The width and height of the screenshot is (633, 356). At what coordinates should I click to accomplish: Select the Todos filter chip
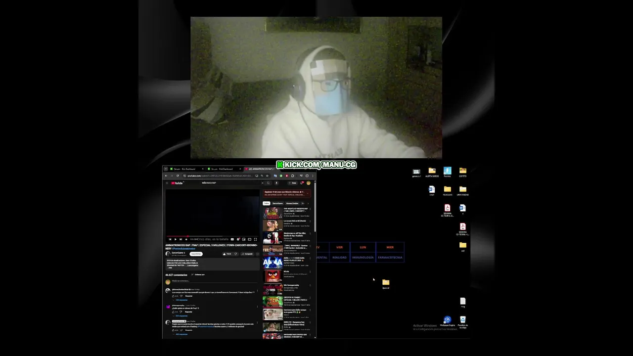pyautogui.click(x=267, y=203)
